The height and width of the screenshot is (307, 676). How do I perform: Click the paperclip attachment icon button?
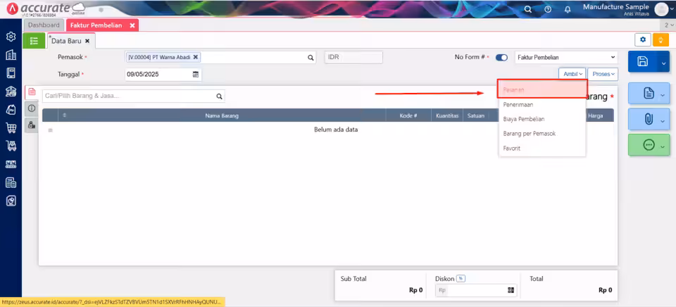click(x=649, y=120)
